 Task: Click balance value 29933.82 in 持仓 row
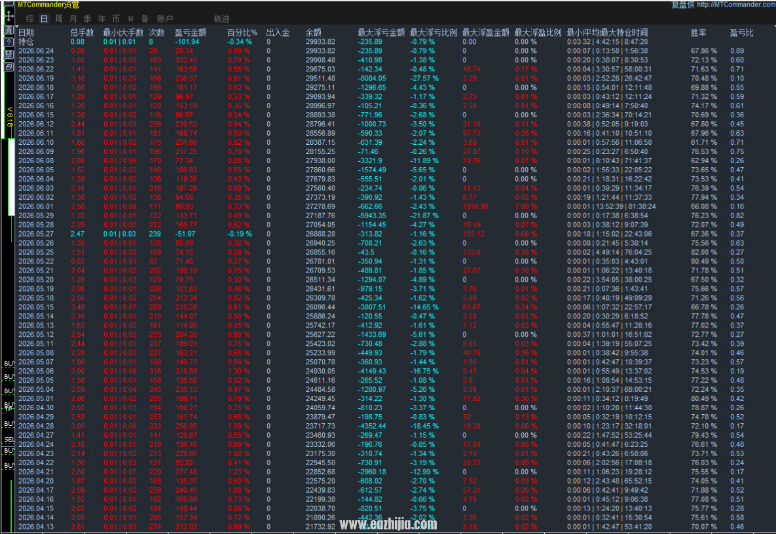[320, 42]
